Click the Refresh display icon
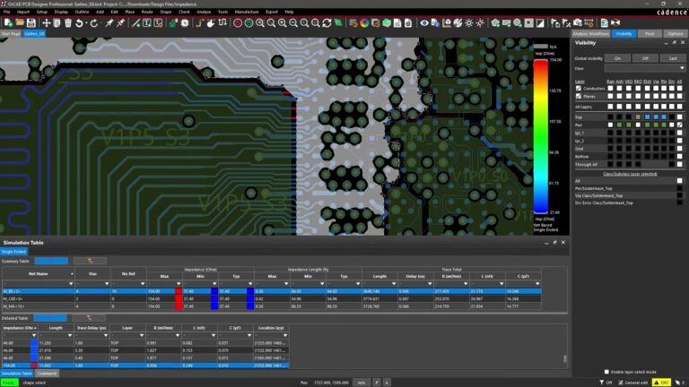This screenshot has height=387, width=689. (327, 22)
